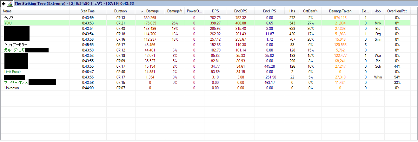Screen dimensions: 418x142
Task: Click the OverHealPct column header
Action: 397,11
